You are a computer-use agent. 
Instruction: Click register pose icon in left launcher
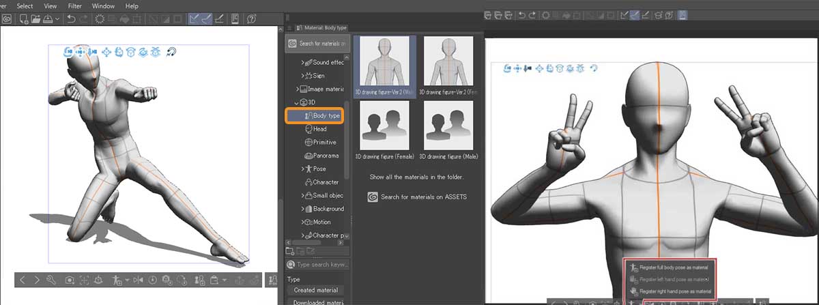[117, 280]
